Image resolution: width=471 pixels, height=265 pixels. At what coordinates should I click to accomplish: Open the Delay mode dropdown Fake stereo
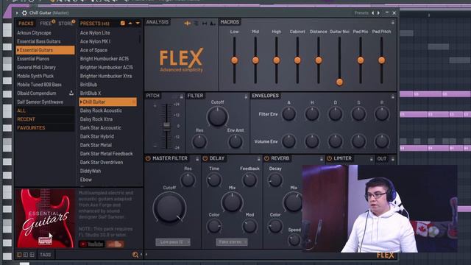coord(232,242)
